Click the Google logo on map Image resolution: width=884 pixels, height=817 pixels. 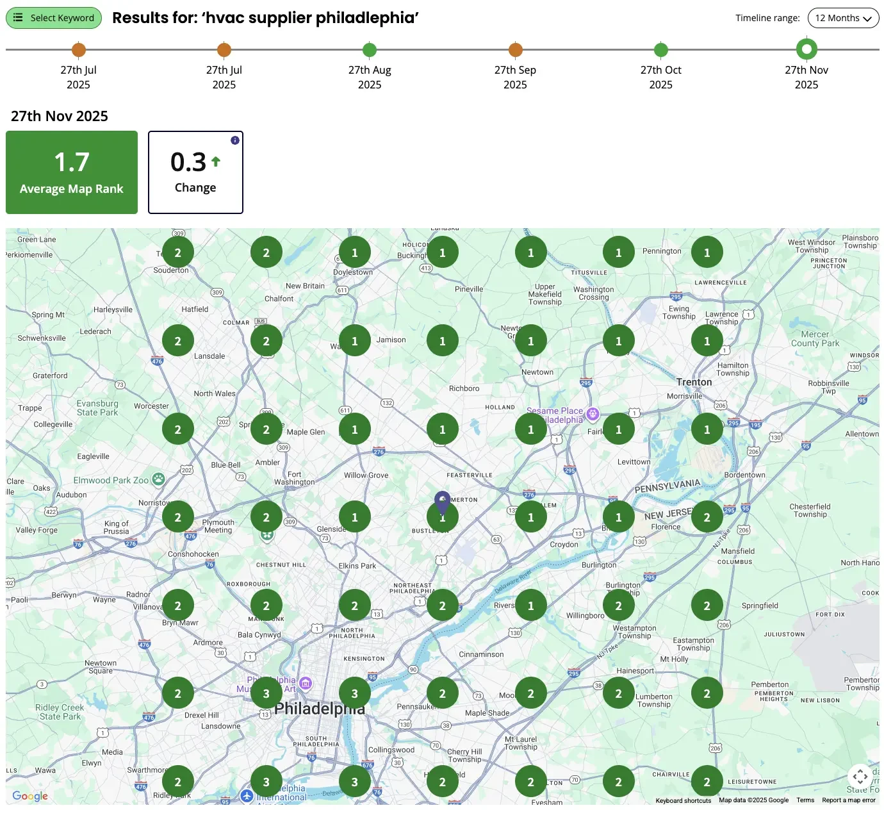point(30,796)
